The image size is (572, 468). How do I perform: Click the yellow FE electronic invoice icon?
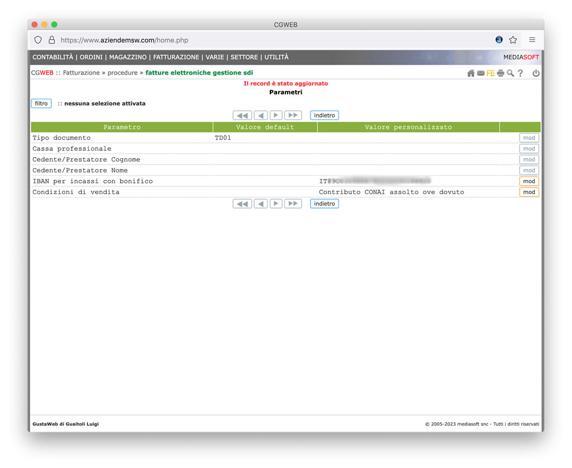(x=490, y=73)
